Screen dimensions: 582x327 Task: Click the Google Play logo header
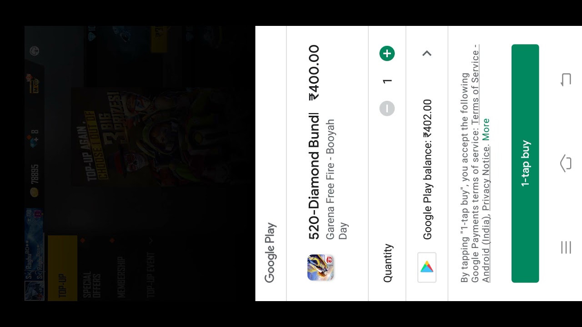(270, 253)
